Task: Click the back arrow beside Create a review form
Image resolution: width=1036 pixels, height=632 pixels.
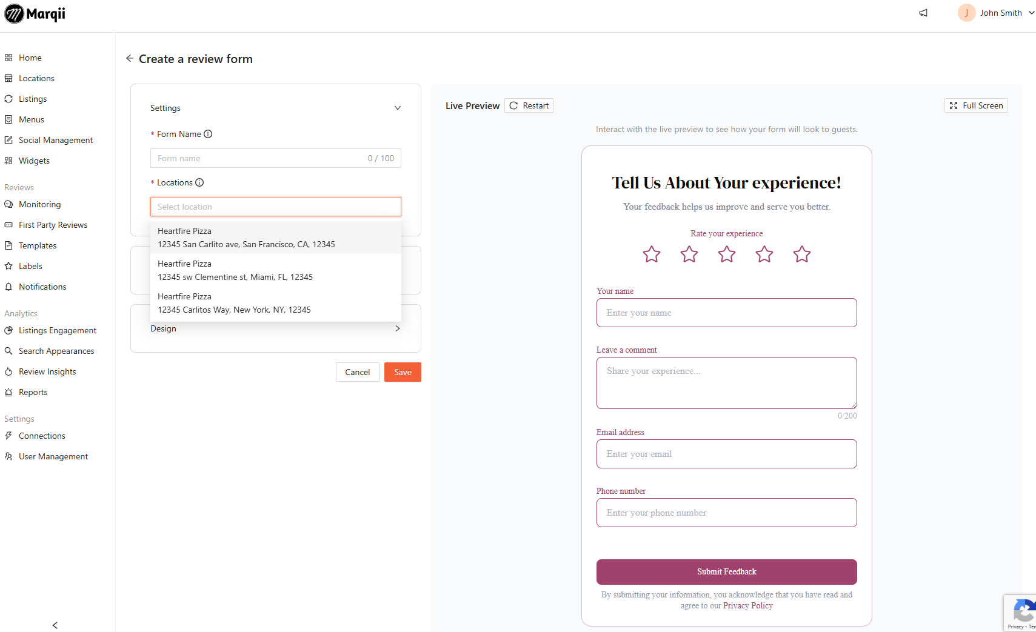Action: 129,59
